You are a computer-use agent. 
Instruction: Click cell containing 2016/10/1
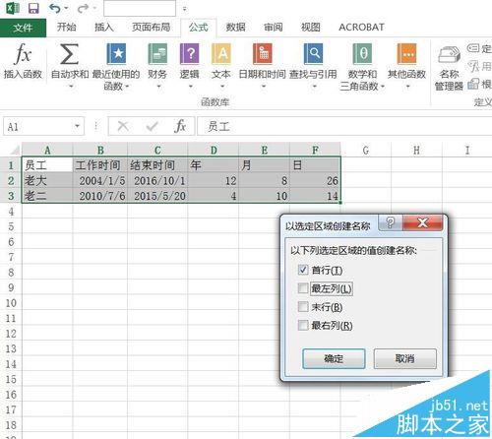pyautogui.click(x=157, y=180)
